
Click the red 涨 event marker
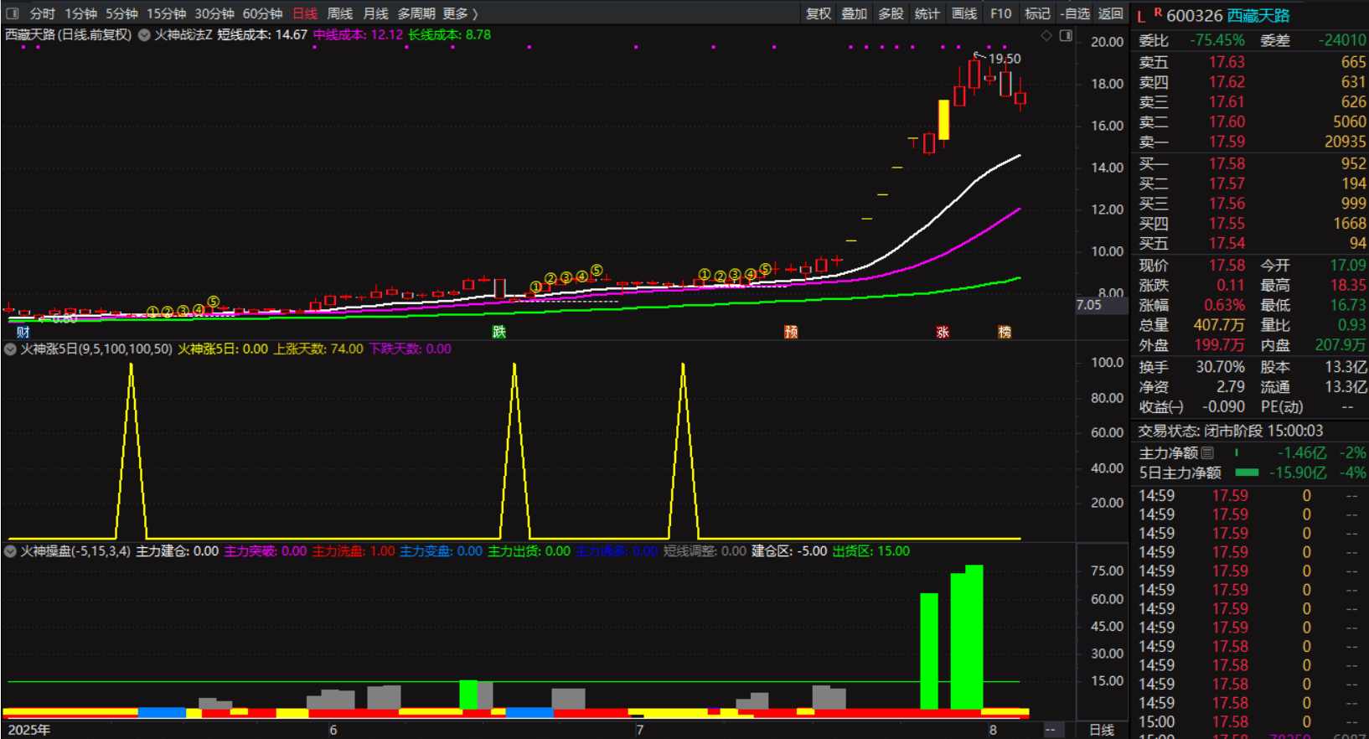(943, 332)
